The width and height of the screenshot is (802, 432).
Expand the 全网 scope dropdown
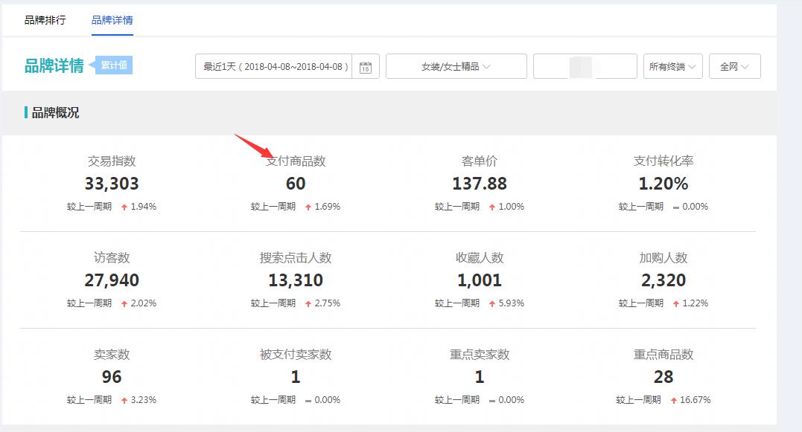tap(734, 67)
